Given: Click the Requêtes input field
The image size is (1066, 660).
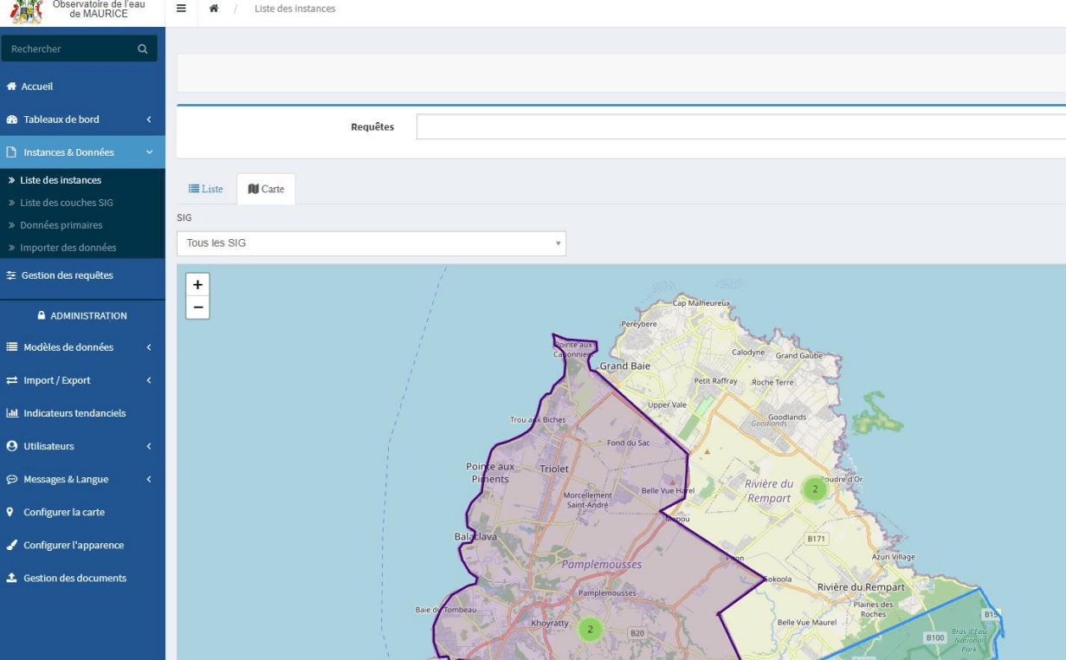Looking at the screenshot, I should click(741, 126).
